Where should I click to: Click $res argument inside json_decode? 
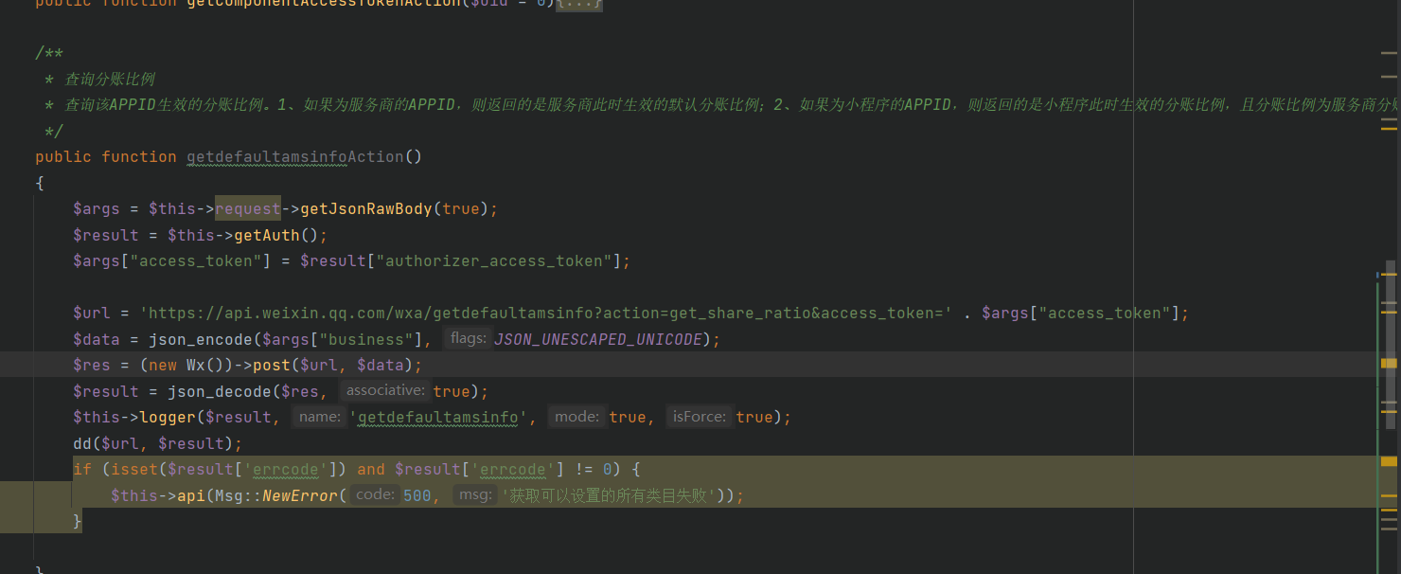coord(300,391)
